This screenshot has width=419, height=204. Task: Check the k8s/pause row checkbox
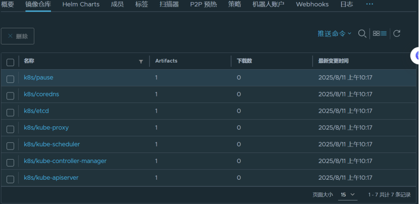point(10,79)
